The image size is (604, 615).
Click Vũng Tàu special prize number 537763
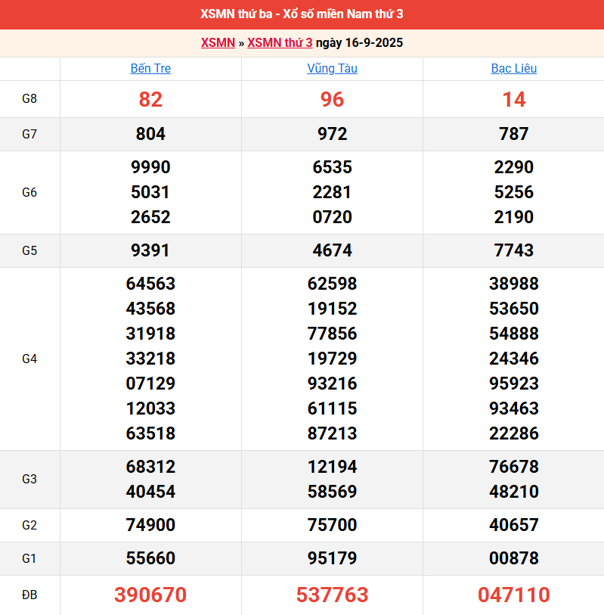coord(332,595)
